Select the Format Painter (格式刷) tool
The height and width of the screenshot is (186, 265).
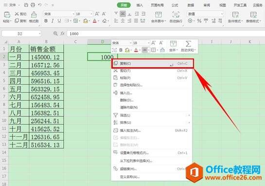[34, 17]
